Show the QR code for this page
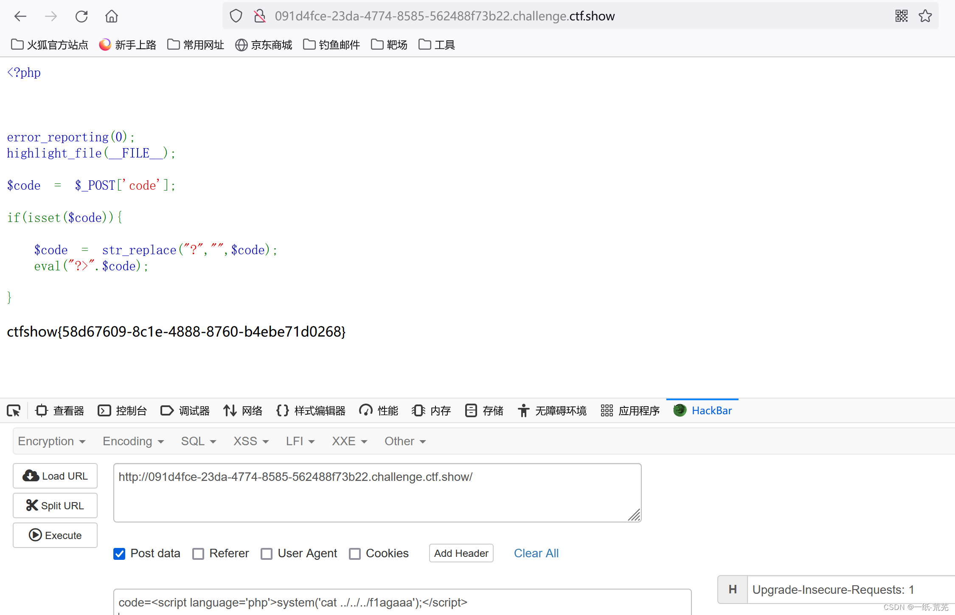This screenshot has height=615, width=955. 902,16
